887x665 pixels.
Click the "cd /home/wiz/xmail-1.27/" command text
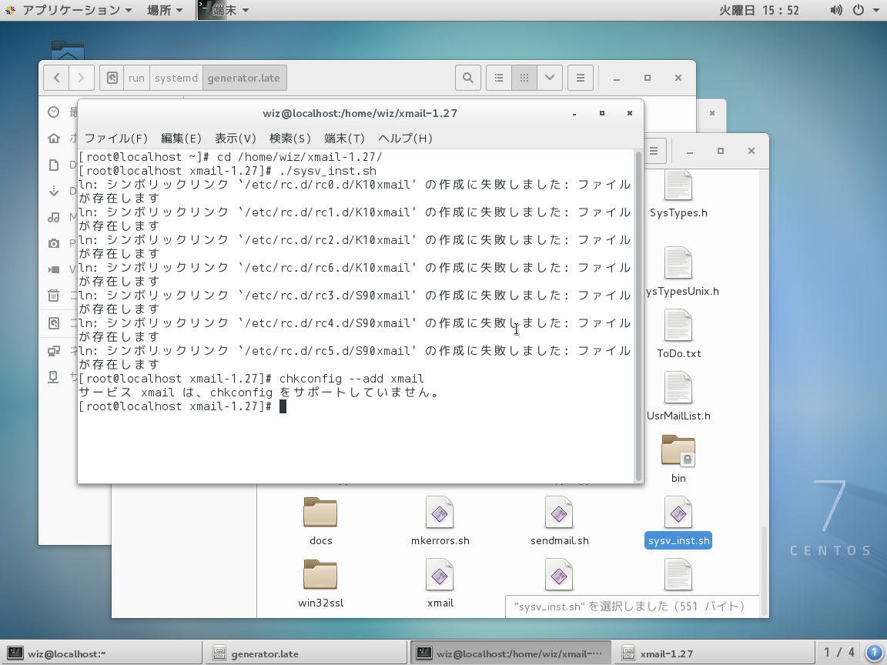pos(300,157)
